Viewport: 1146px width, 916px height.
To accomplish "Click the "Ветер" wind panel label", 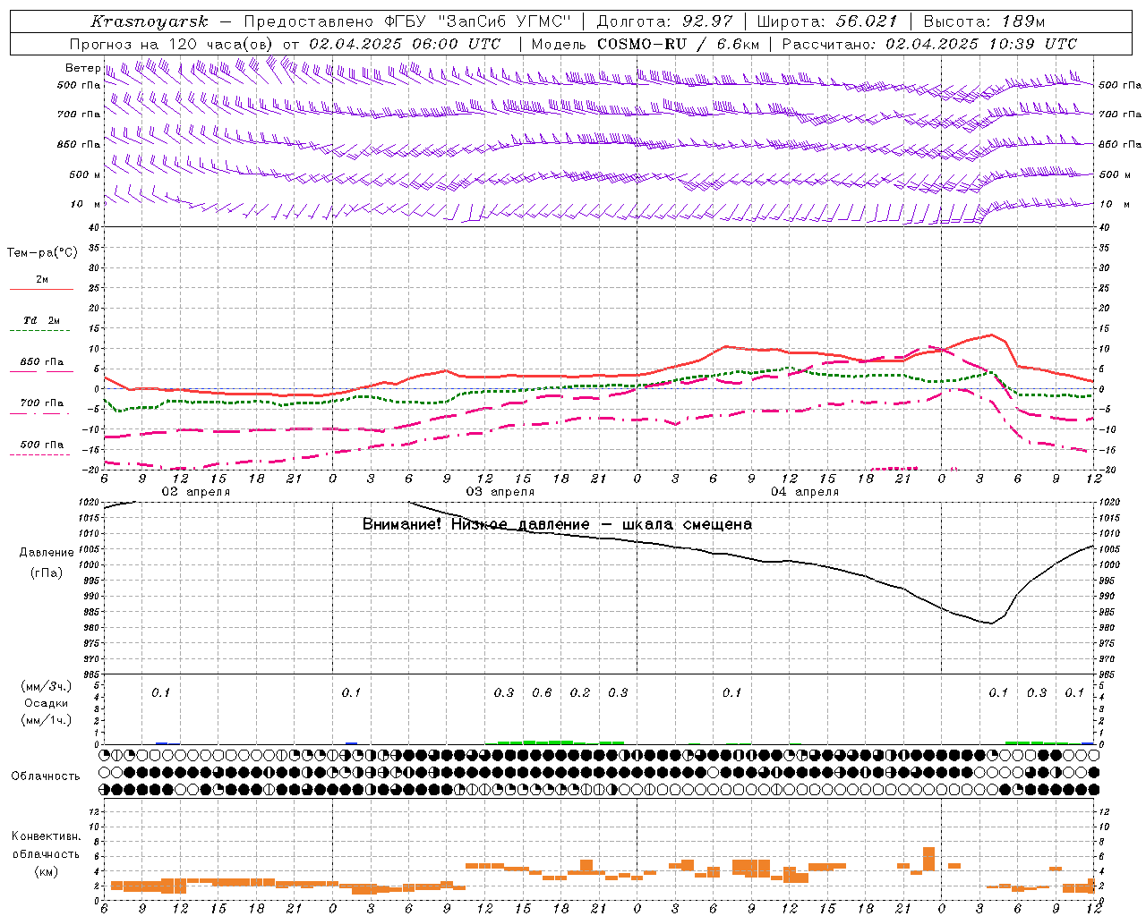I will [82, 68].
